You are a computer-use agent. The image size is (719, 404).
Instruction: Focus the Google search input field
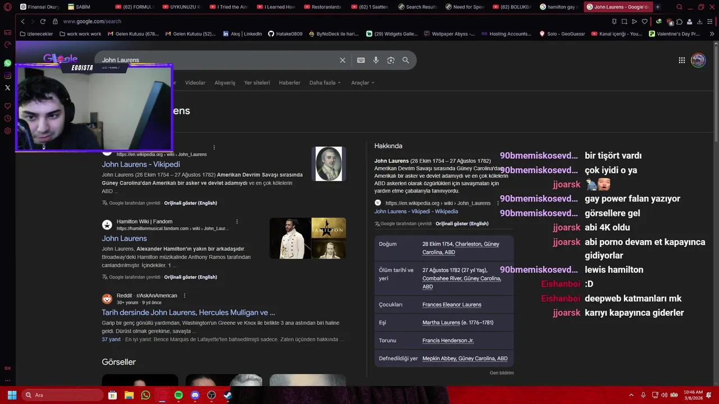[219, 60]
